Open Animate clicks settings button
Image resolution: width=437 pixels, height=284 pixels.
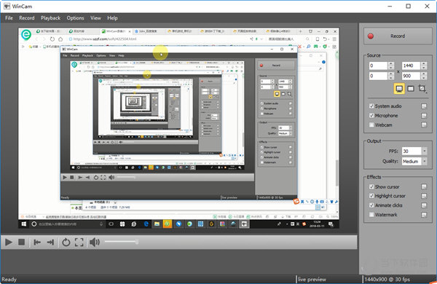point(424,205)
